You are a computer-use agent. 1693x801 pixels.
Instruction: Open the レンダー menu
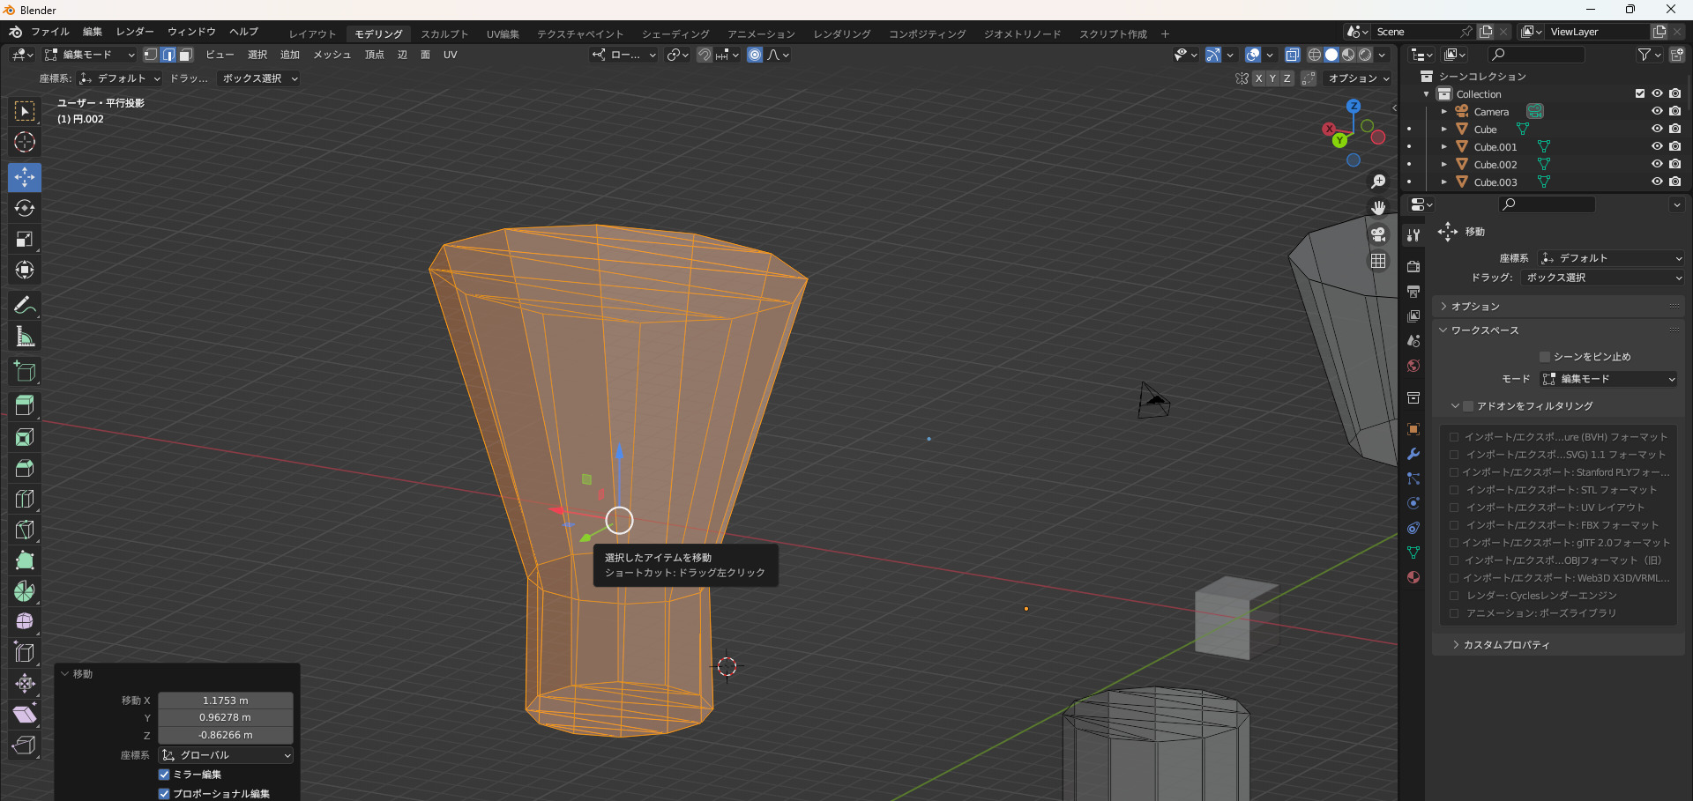(x=135, y=32)
